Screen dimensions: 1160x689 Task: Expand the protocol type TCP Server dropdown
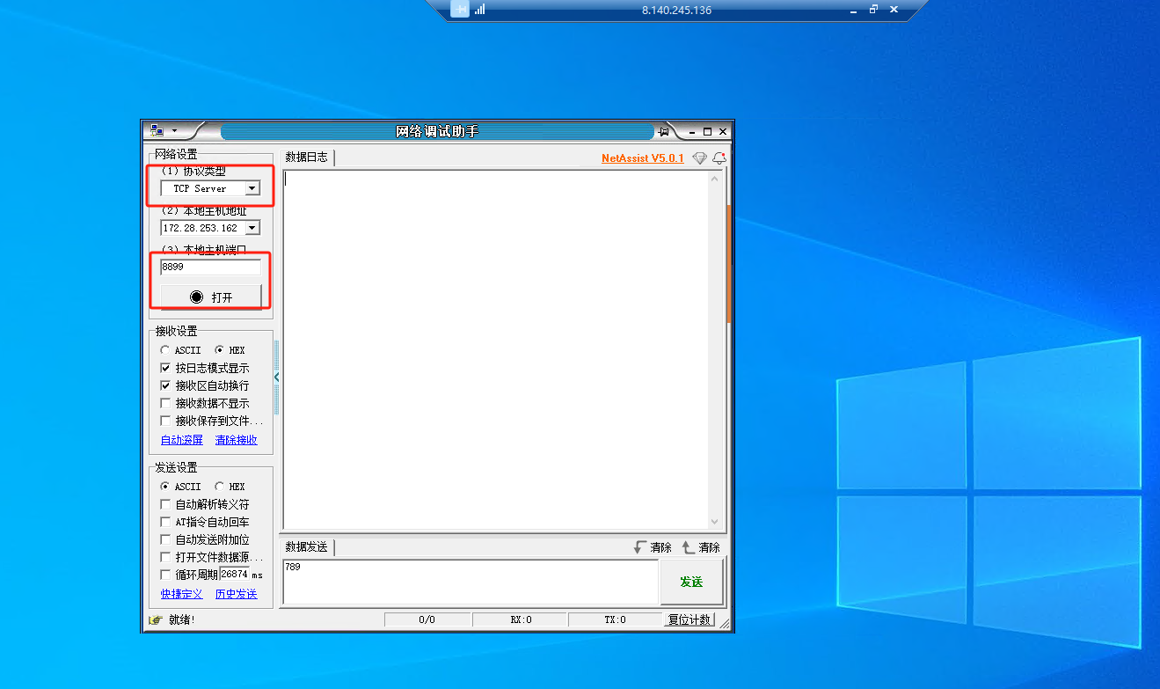pos(252,188)
